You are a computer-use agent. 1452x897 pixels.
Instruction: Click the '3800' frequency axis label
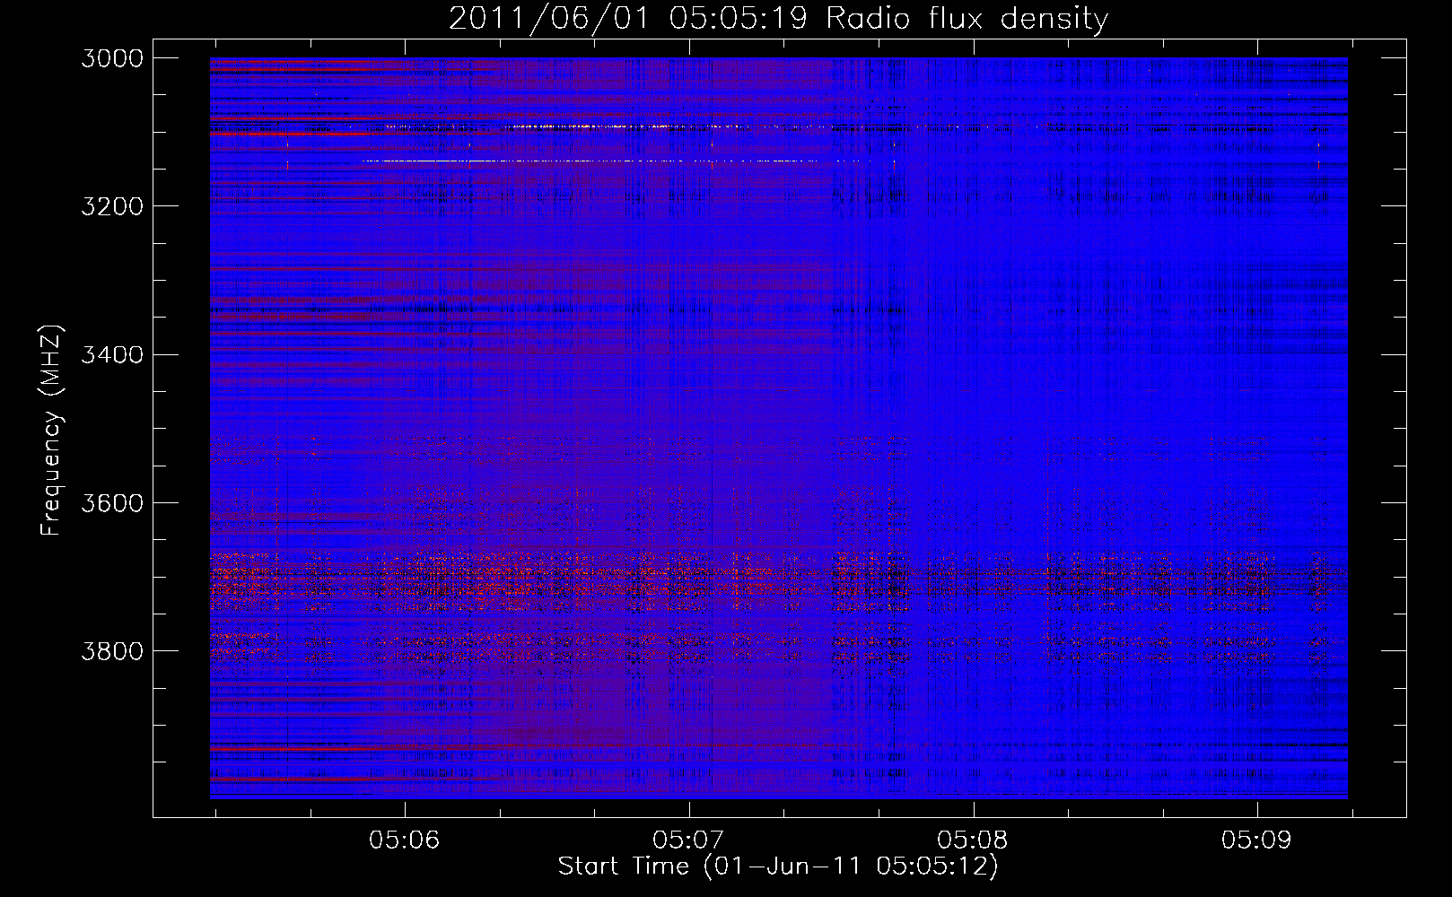(x=112, y=651)
